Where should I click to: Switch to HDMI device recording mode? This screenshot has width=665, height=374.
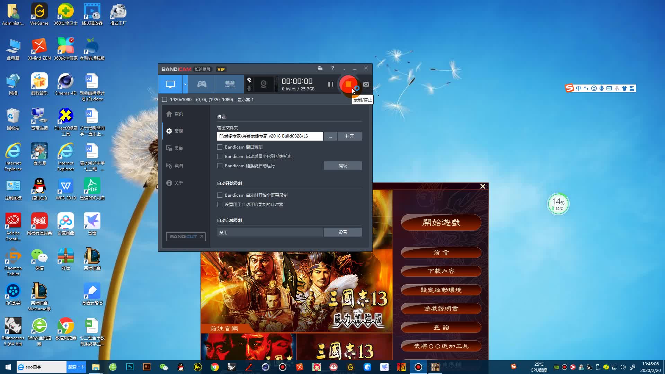(230, 84)
